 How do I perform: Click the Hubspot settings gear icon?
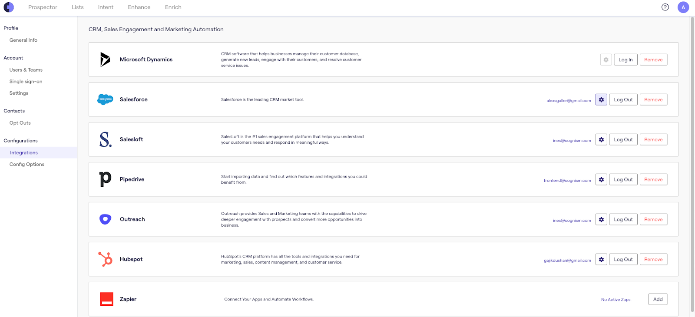(x=601, y=260)
